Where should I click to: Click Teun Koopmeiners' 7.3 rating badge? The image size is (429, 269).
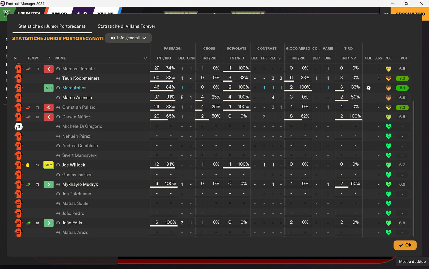(402, 78)
